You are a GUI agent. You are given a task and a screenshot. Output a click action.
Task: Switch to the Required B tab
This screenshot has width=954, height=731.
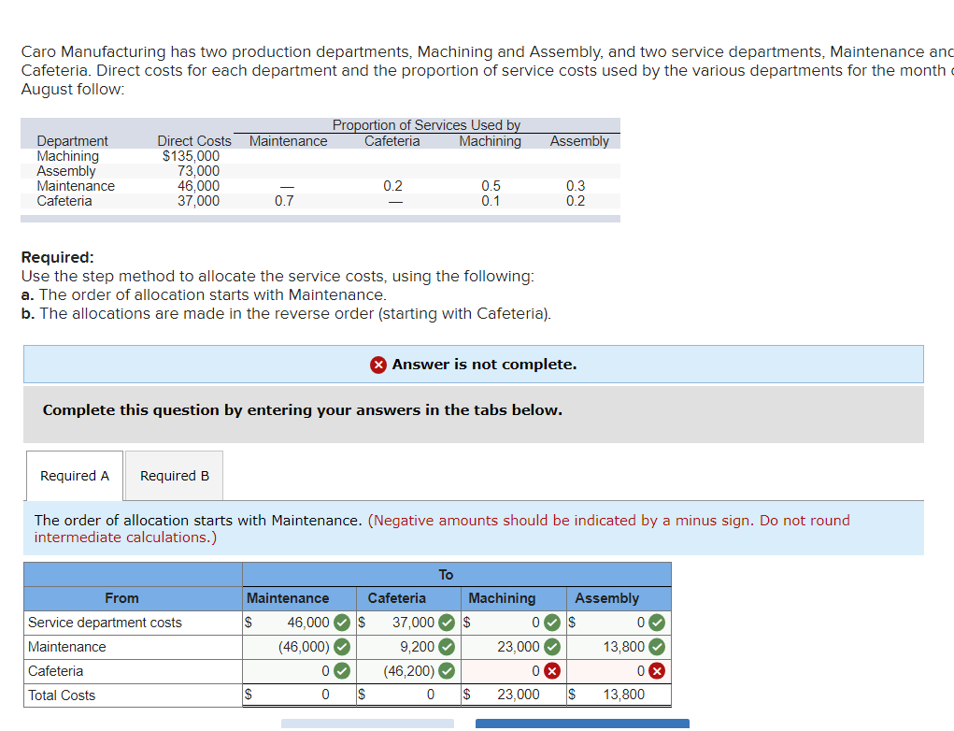click(173, 475)
